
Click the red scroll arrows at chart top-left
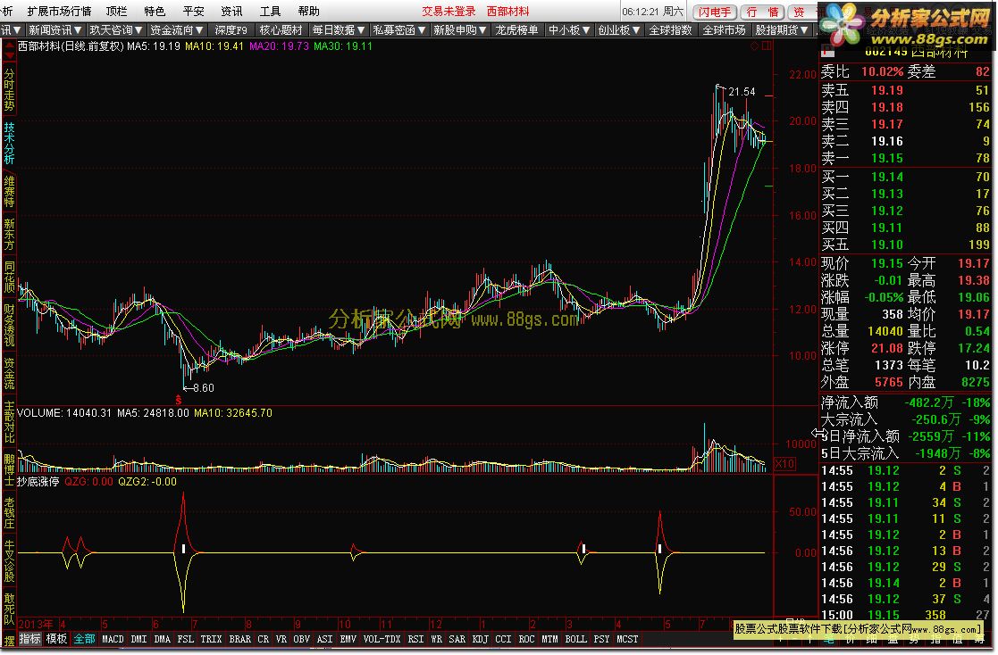pyautogui.click(x=9, y=50)
